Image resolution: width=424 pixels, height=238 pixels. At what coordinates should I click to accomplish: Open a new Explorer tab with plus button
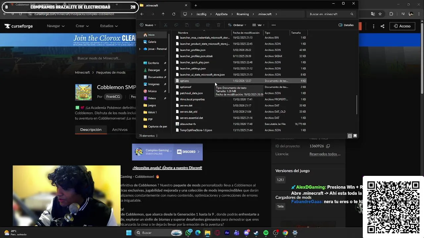point(196,5)
